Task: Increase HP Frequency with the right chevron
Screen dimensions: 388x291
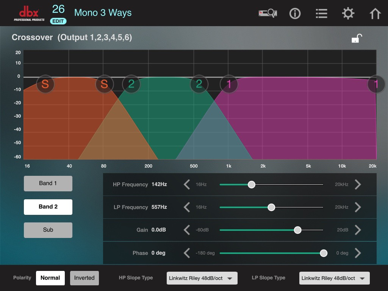Action: click(x=358, y=185)
